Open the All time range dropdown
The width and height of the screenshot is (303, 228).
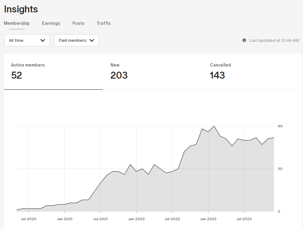click(x=27, y=40)
